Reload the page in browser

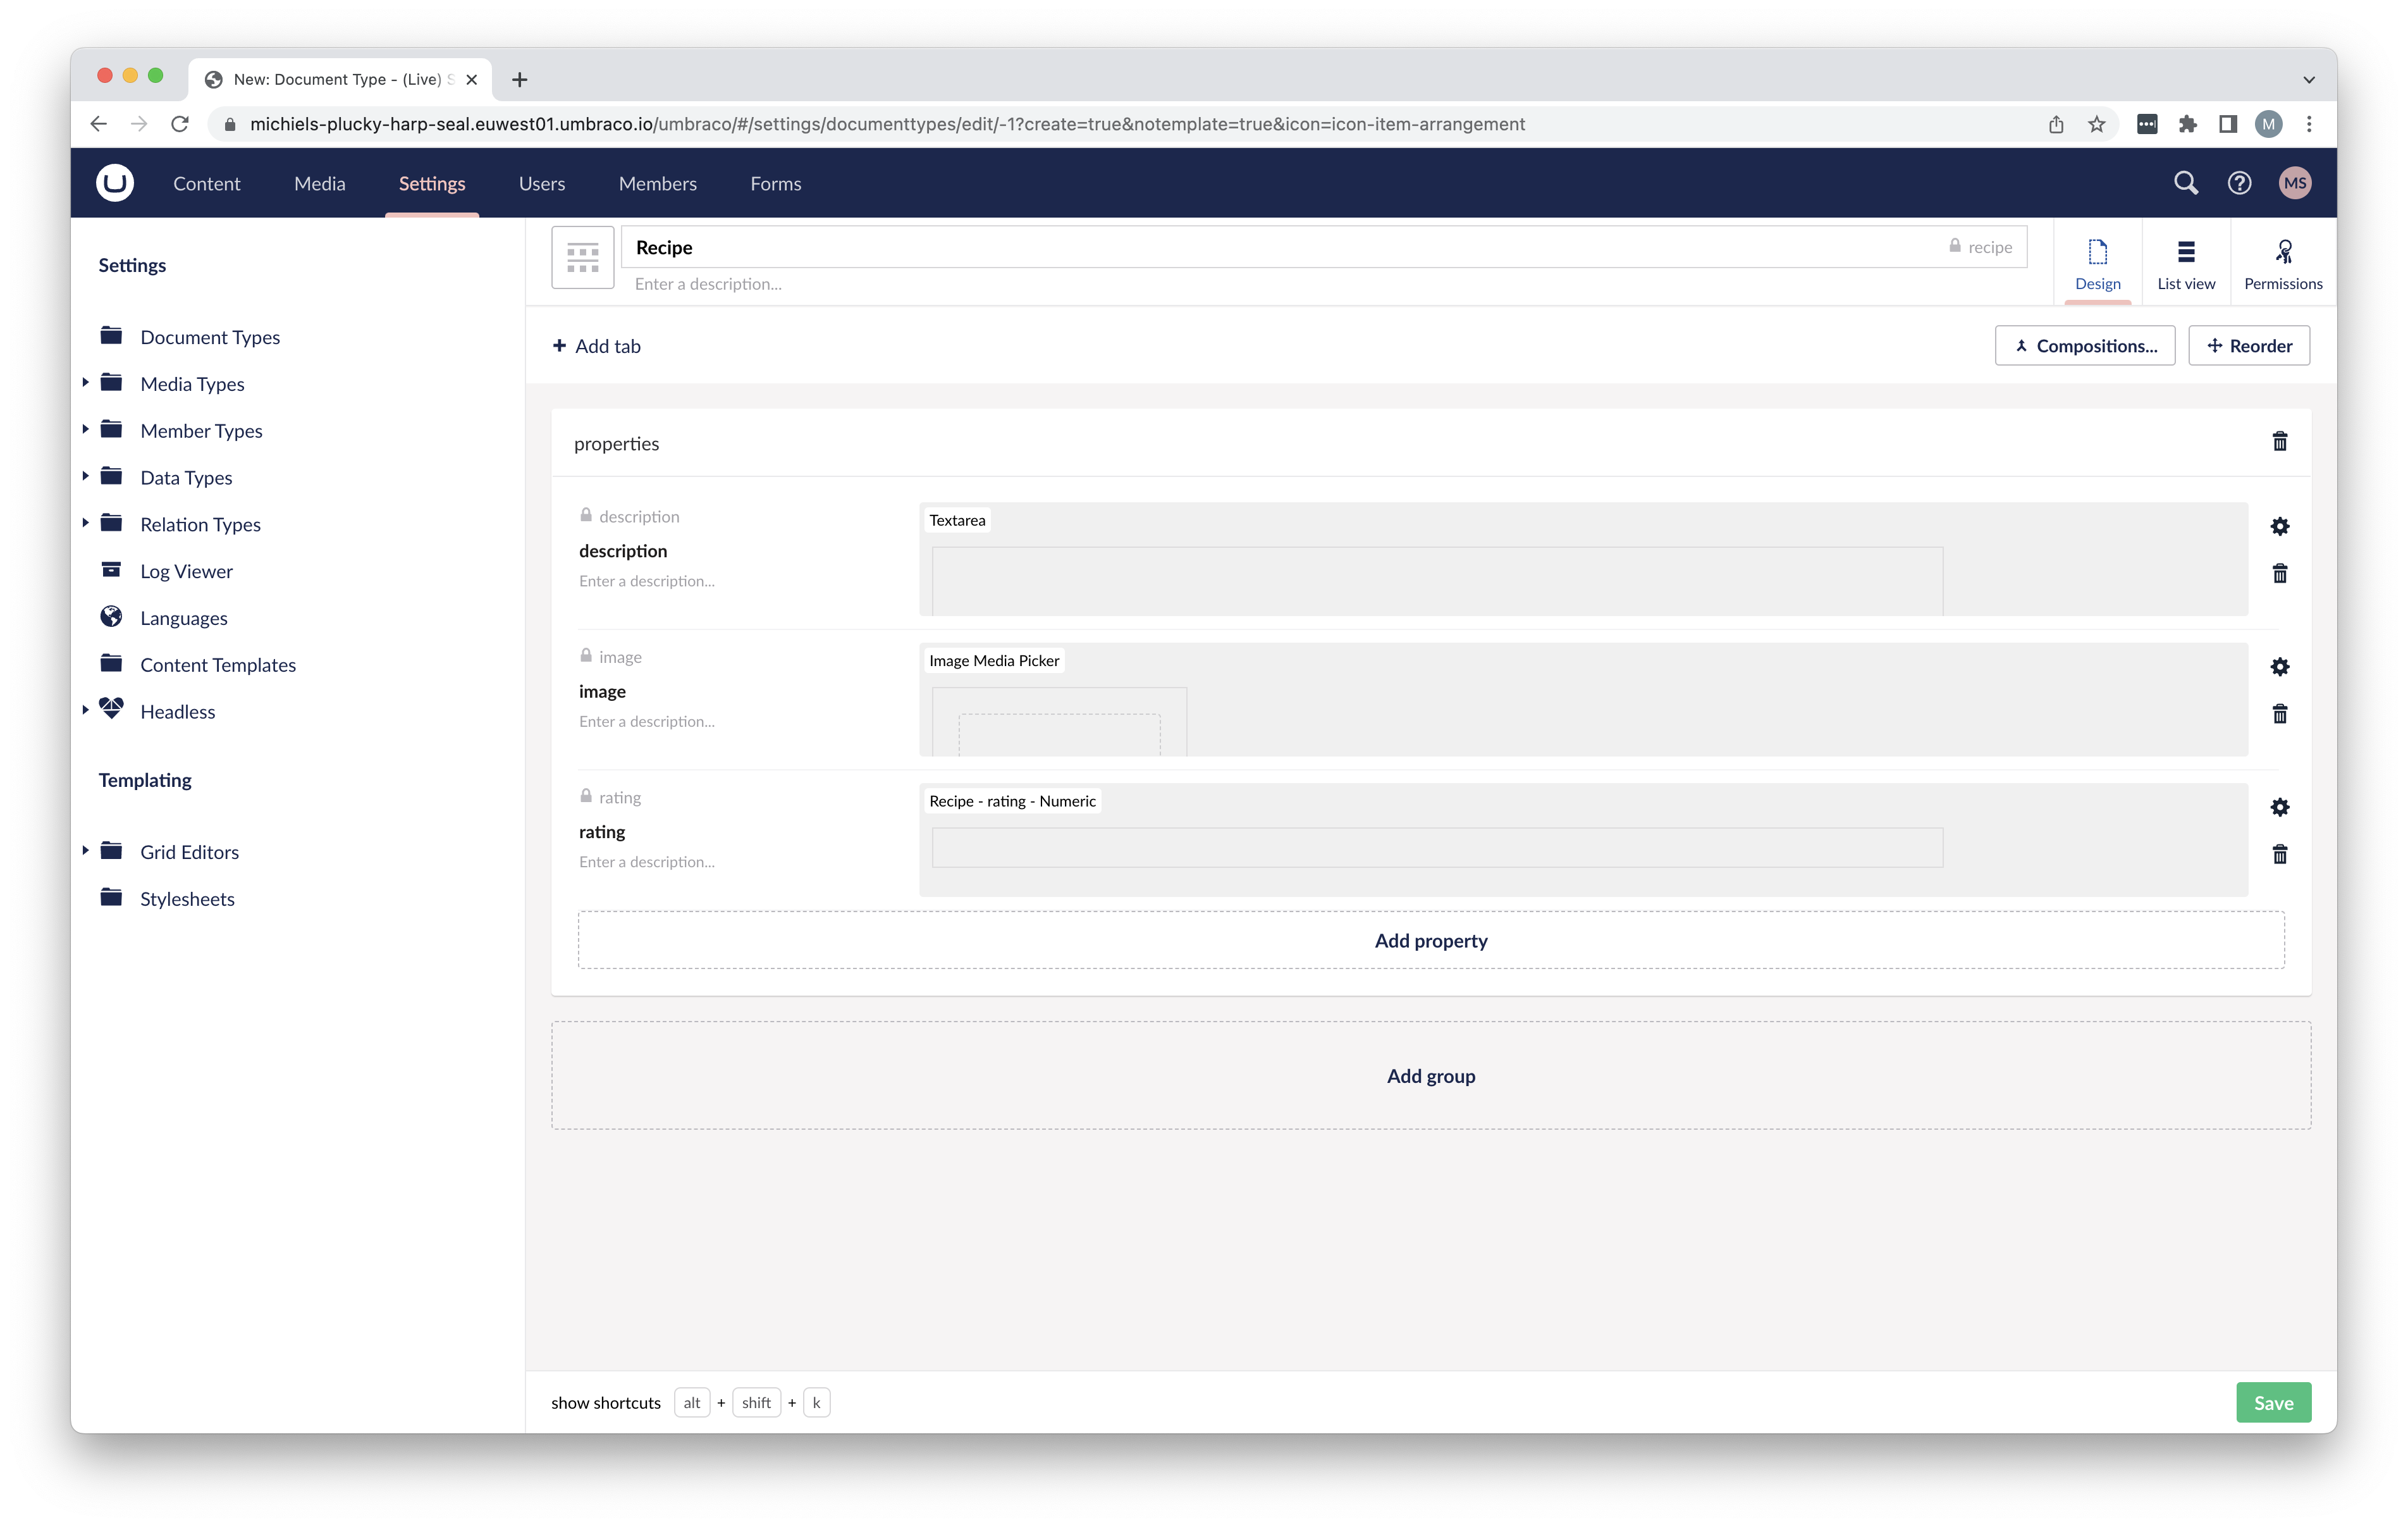(180, 124)
